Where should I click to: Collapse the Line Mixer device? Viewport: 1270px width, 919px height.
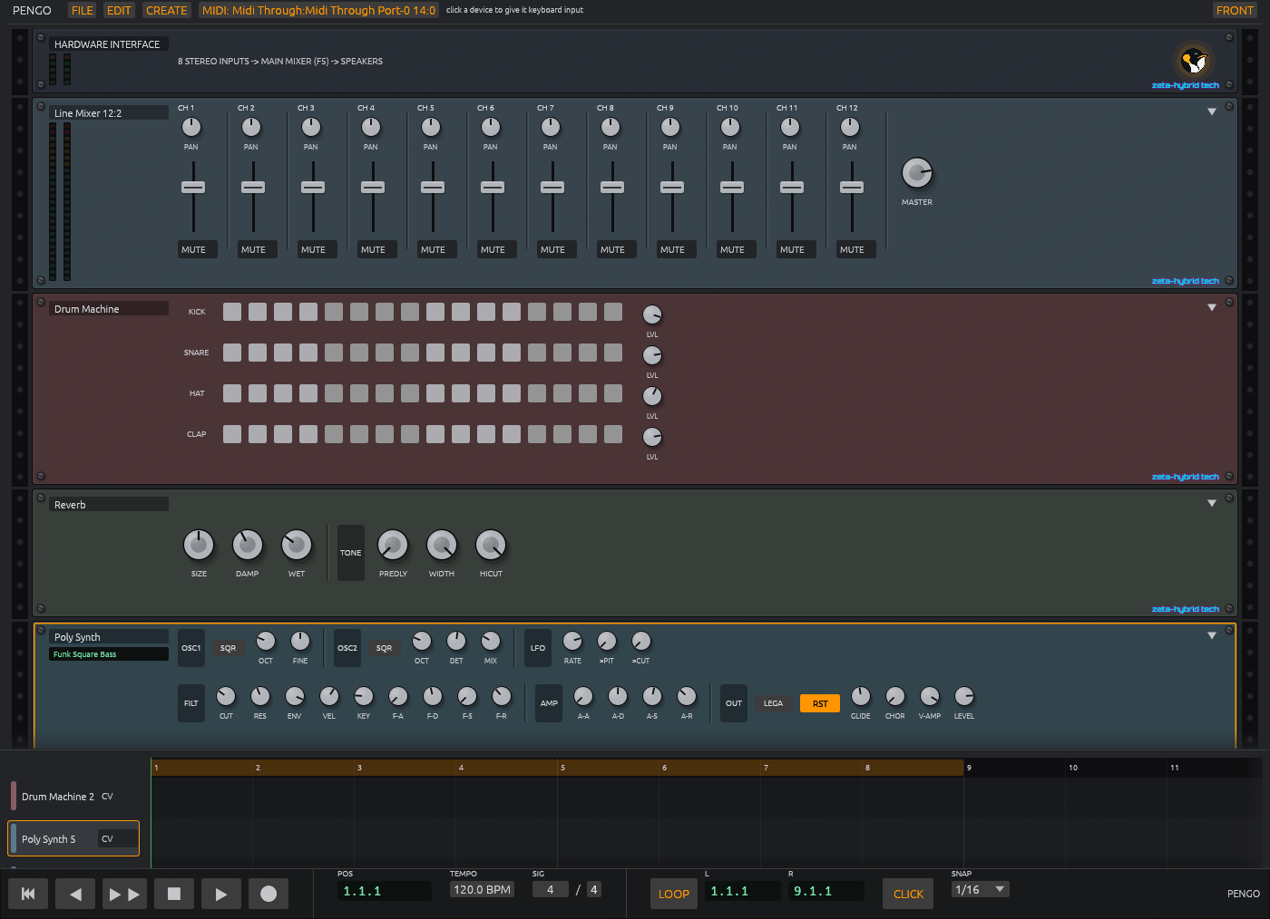[1212, 111]
